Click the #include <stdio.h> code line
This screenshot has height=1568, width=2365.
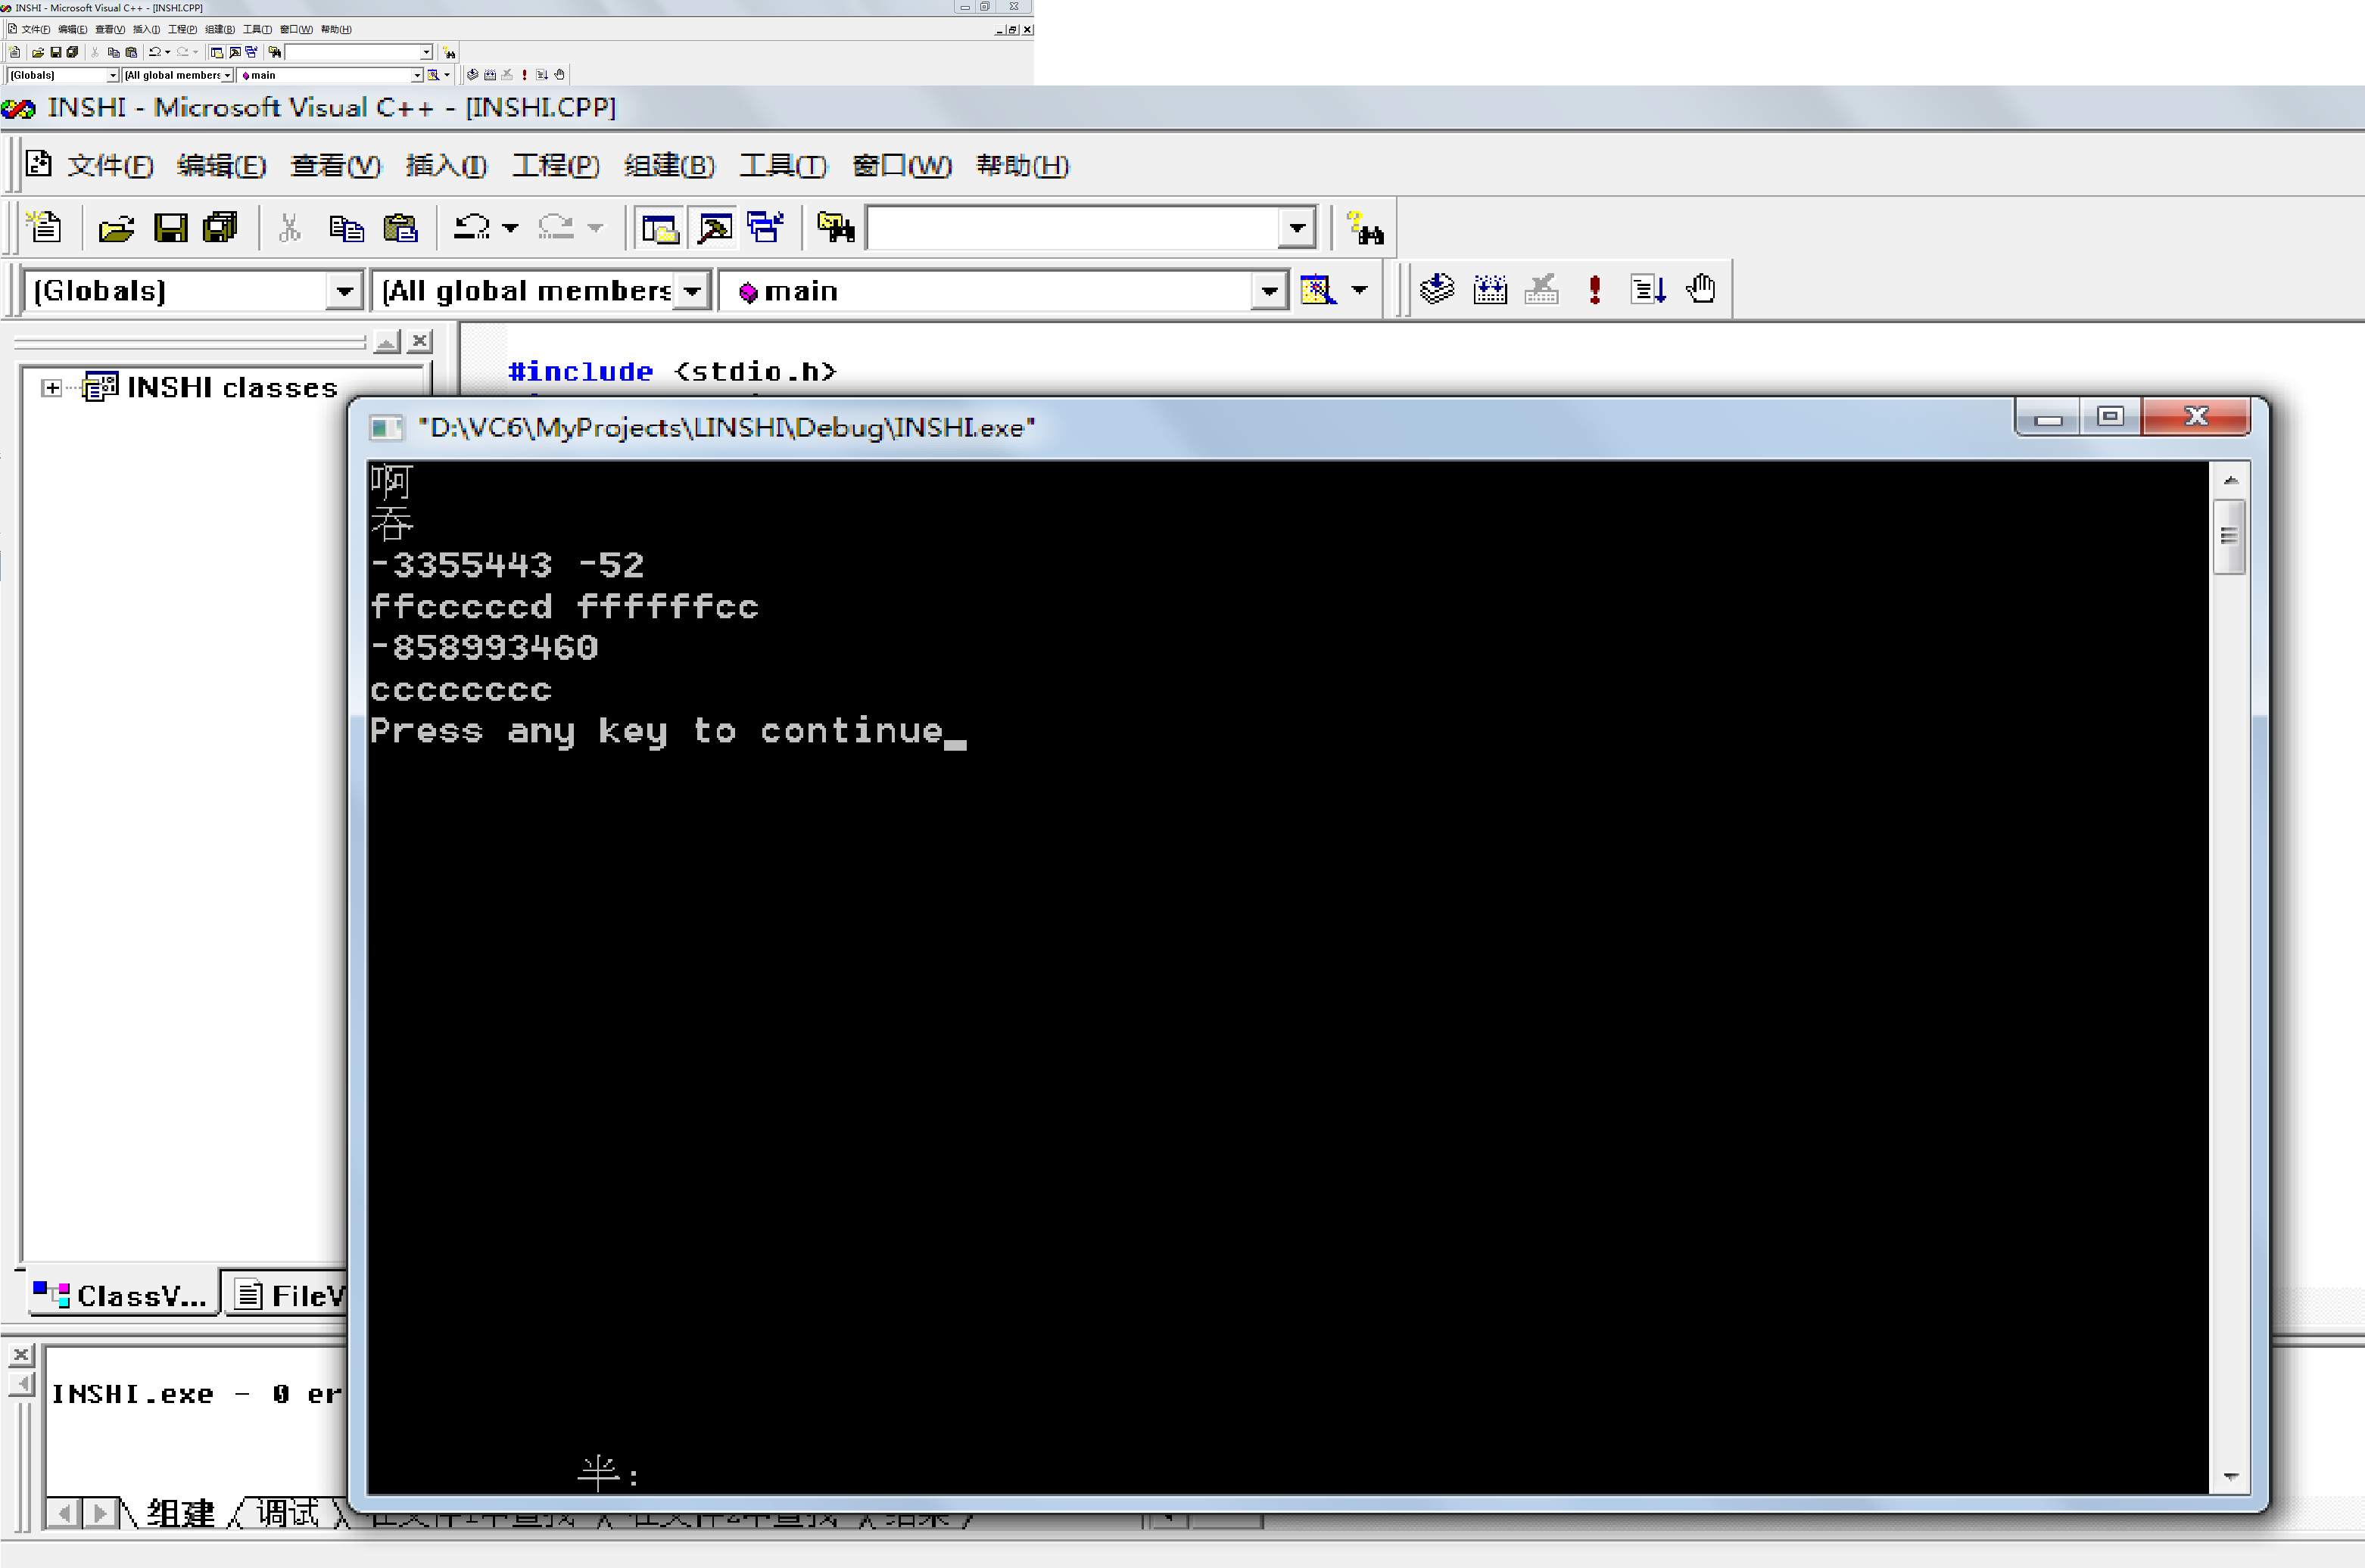[x=671, y=371]
